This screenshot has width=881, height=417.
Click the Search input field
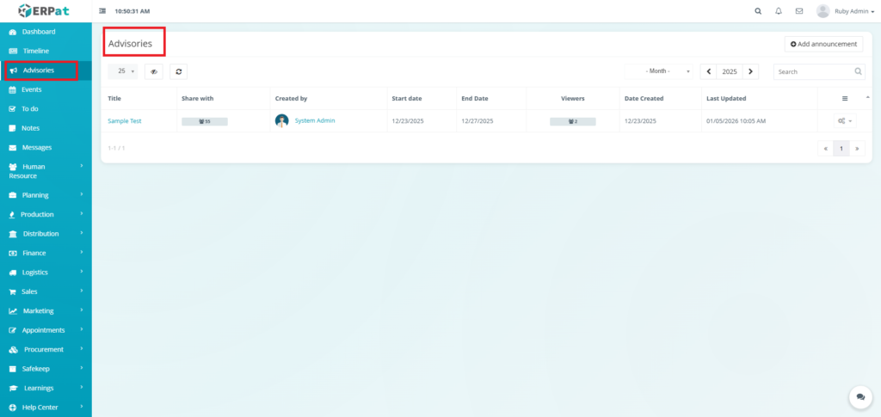(x=813, y=72)
